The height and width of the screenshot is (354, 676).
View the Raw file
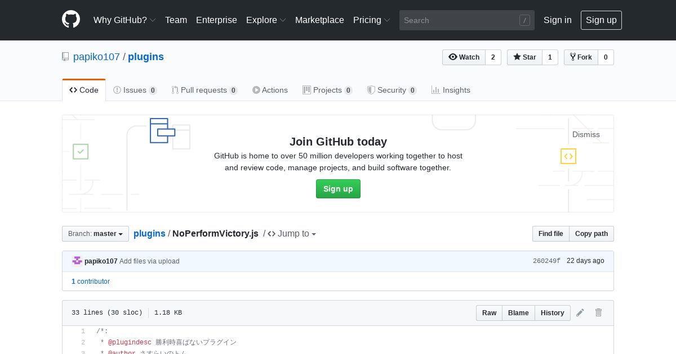[x=489, y=313]
